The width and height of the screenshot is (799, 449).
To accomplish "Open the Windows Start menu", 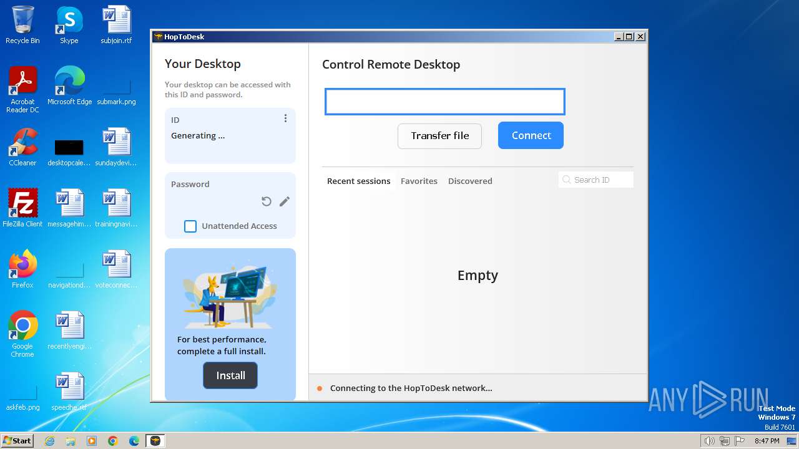I will point(17,440).
